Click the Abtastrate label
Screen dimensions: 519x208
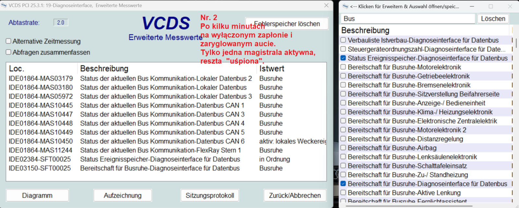click(x=24, y=23)
